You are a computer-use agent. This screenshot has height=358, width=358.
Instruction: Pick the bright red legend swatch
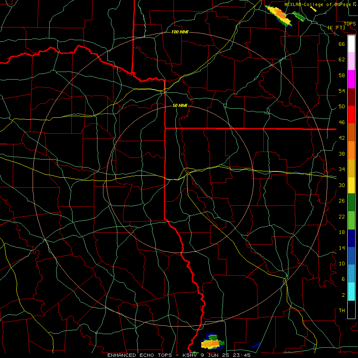pyautogui.click(x=351, y=115)
